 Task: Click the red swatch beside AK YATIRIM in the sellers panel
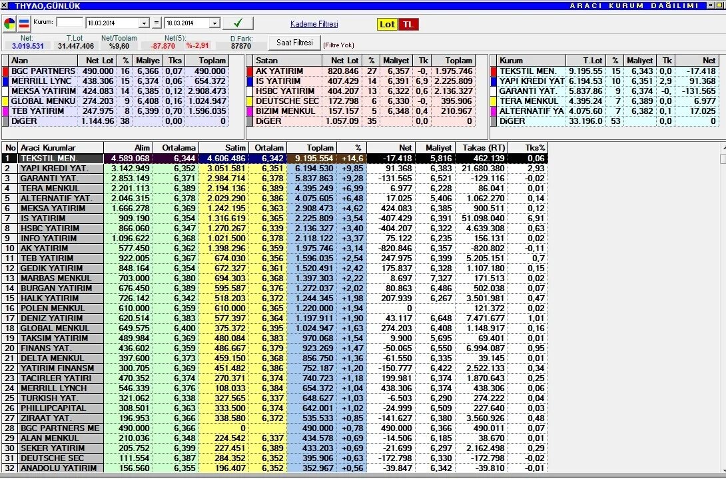click(250, 71)
